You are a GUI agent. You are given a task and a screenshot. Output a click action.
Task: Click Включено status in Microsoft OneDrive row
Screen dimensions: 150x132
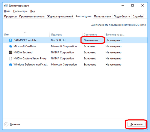coord(90,46)
